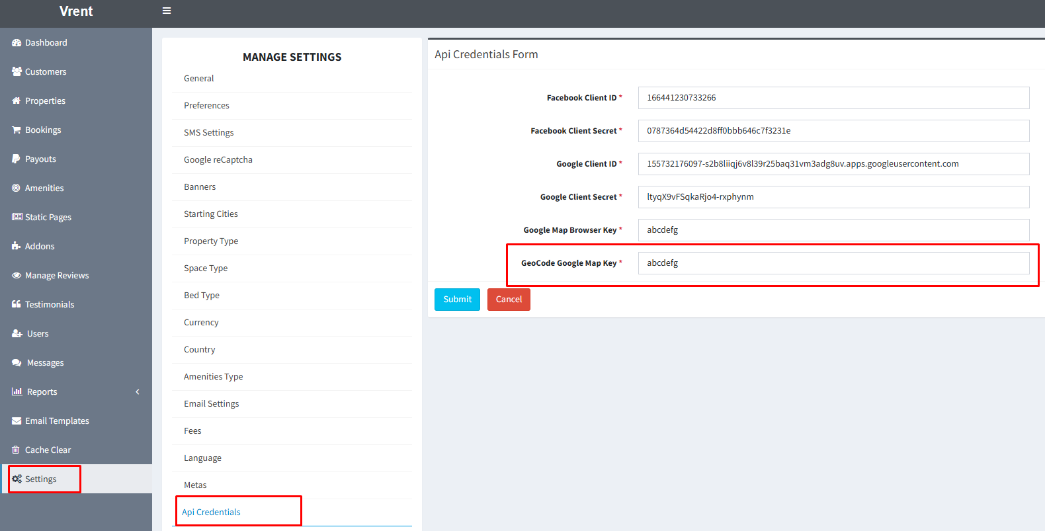The height and width of the screenshot is (531, 1045).
Task: Click the Manage Reviews eye icon
Action: (x=17, y=276)
